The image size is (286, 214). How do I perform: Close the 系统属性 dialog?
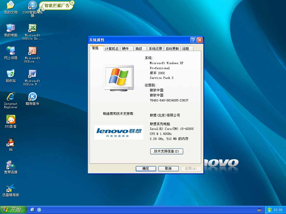pos(200,40)
